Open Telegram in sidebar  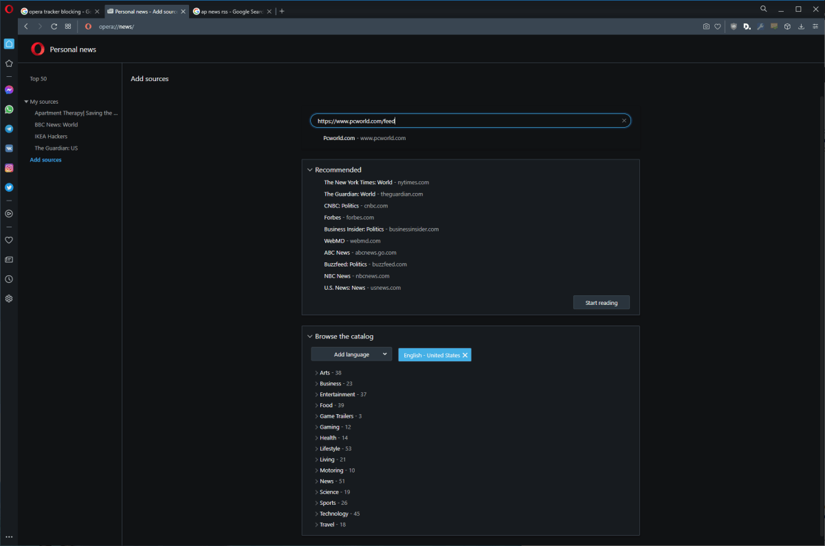(9, 128)
